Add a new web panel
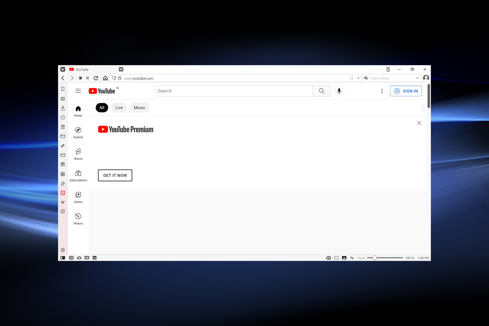 pos(63,211)
